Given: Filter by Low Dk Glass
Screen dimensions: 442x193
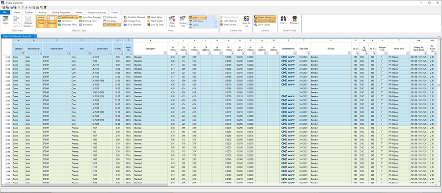Looking at the screenshot, I should (x=156, y=25).
